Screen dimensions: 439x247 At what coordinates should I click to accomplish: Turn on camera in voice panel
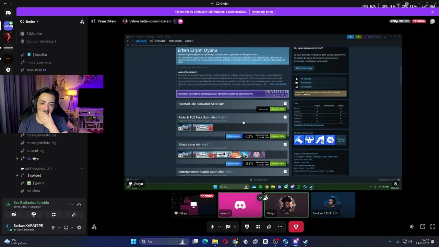(14, 214)
